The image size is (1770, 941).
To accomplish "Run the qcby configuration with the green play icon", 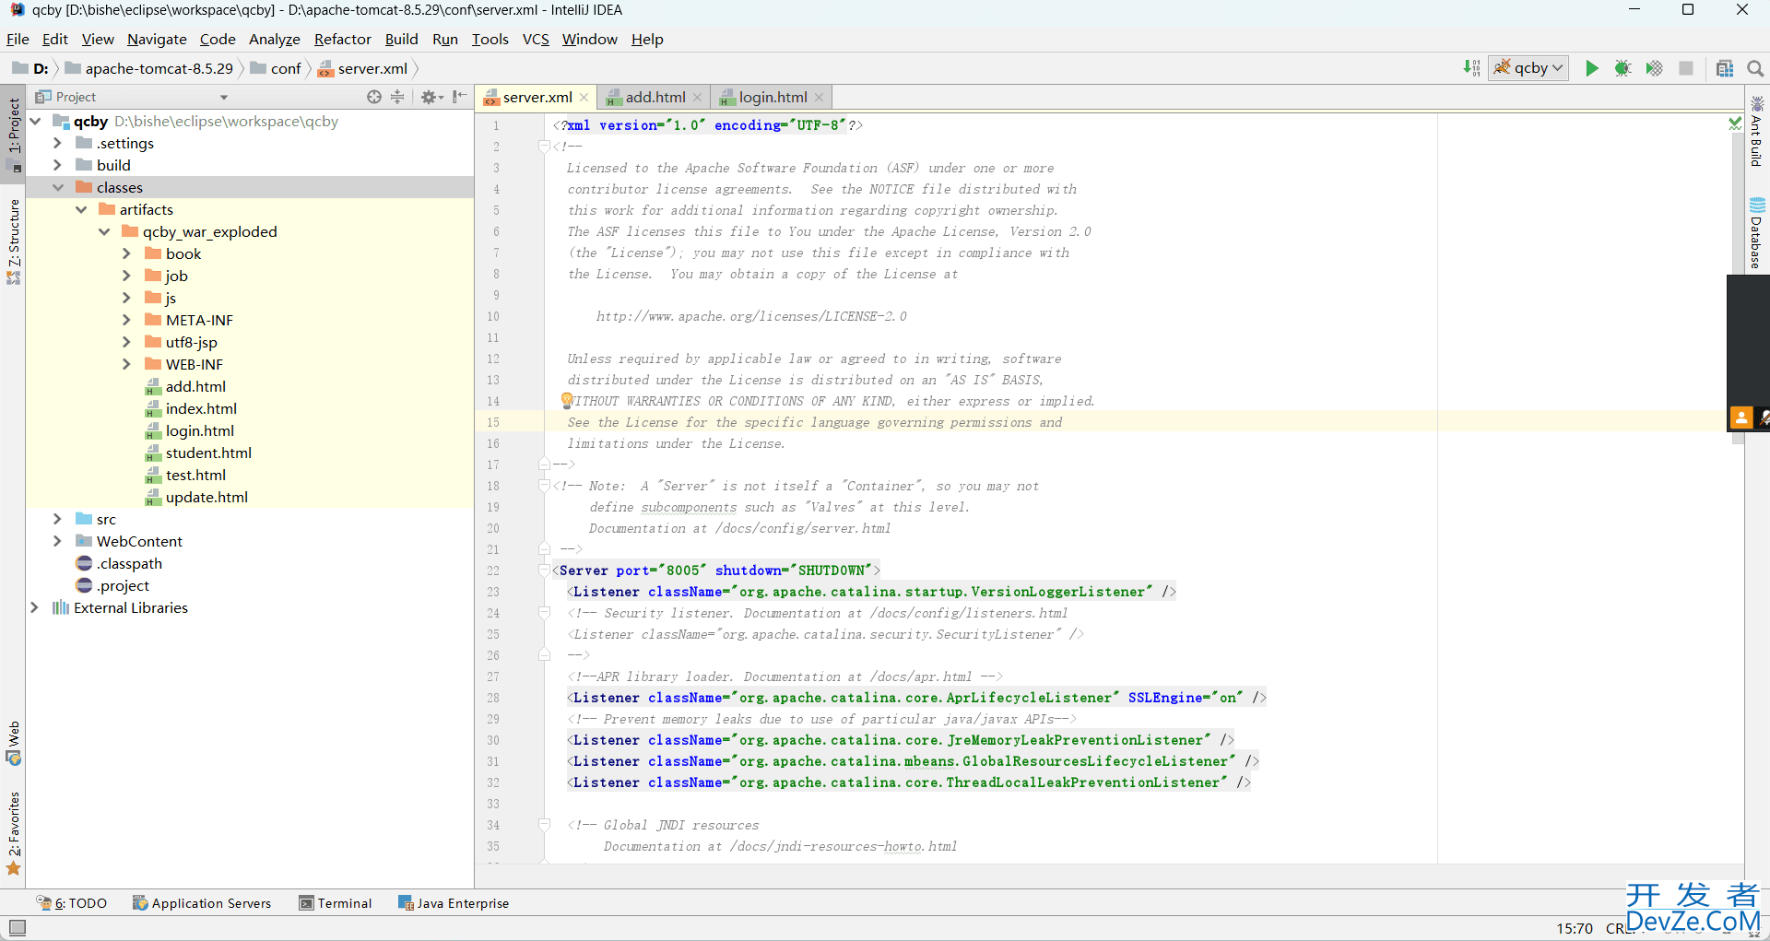I will pyautogui.click(x=1592, y=68).
